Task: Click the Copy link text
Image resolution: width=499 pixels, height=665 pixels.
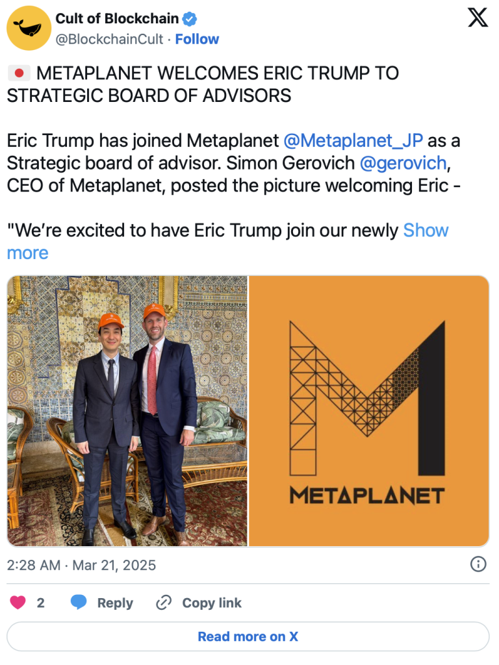Action: click(211, 603)
